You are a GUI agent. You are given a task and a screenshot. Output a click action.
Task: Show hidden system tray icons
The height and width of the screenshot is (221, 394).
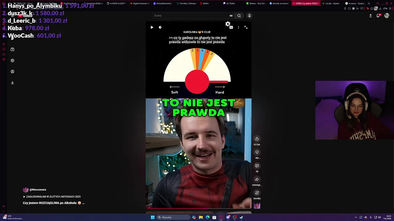click(x=356, y=217)
